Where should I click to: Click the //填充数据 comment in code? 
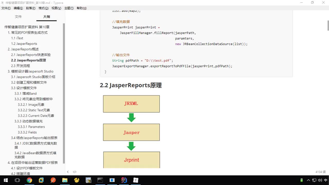coord(121,22)
